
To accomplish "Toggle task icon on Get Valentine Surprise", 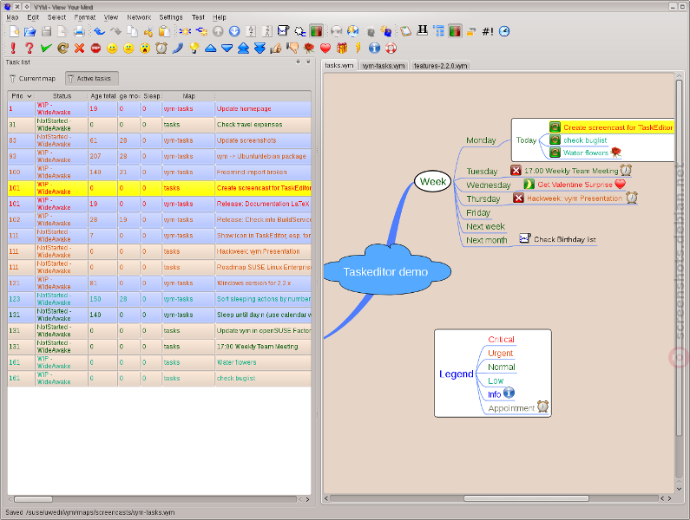I will [529, 185].
